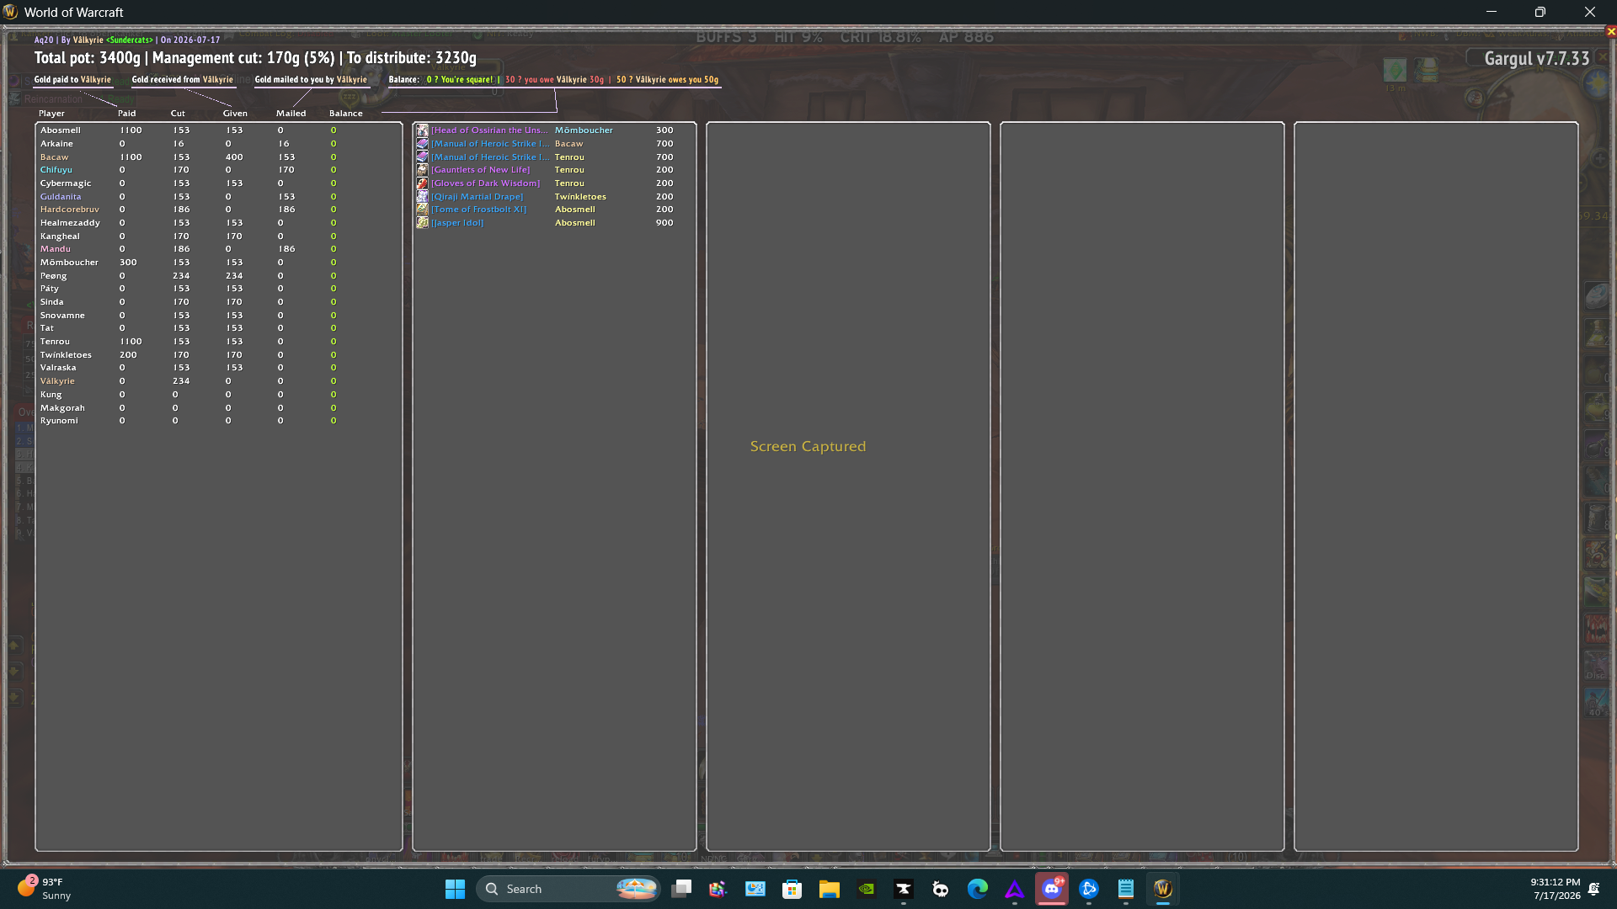Screen dimensions: 1617x909
Task: Click buyer Mömboucher next to Head of Ossirian
Action: pyautogui.click(x=584, y=130)
